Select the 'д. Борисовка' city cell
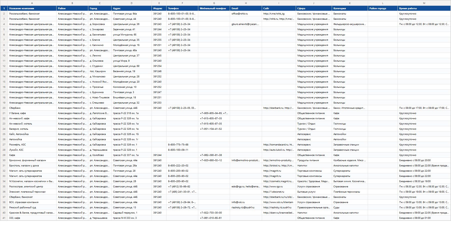The height and width of the screenshot is (225, 451). point(100,24)
